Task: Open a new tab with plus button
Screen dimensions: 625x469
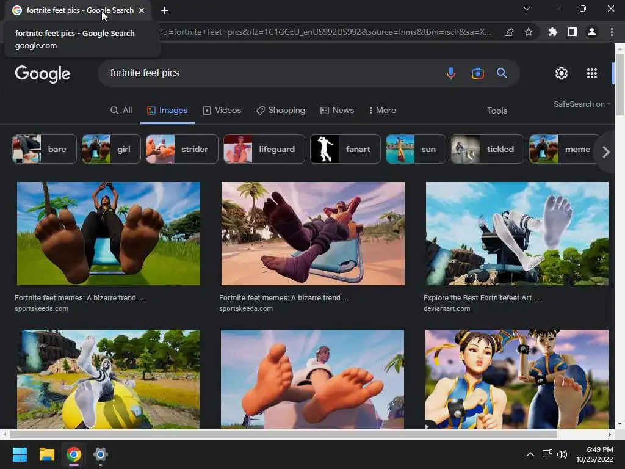Action: [x=165, y=10]
